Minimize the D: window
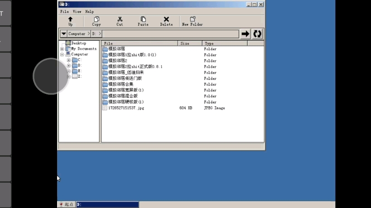Screen dimensions: 371x208 (x=249, y=4)
